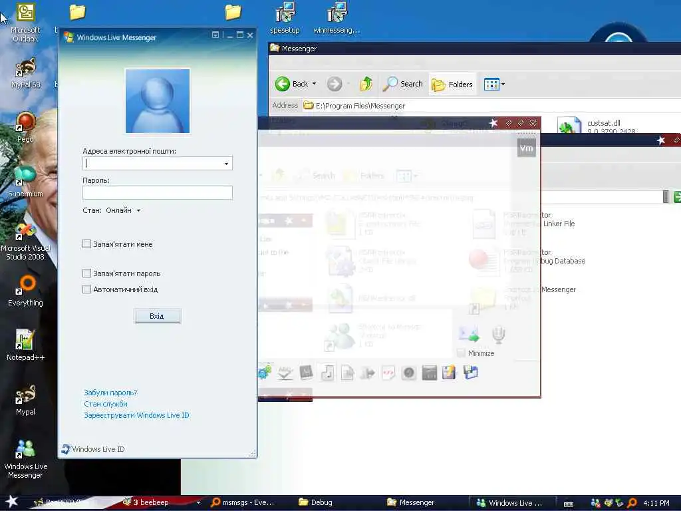Viewport: 681px width, 511px height.
Task: Open the Pego desktop icon
Action: click(x=25, y=127)
